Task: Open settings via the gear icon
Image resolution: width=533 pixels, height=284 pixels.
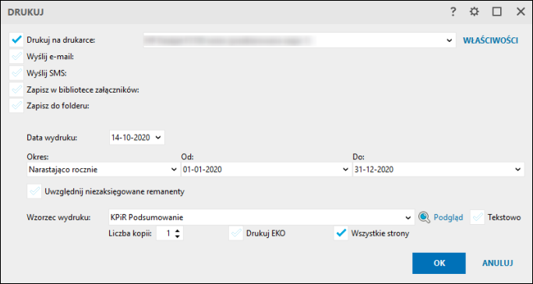Action: point(474,12)
